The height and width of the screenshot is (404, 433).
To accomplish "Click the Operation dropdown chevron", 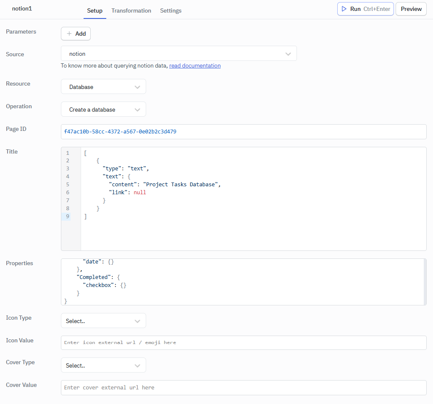I will (137, 109).
